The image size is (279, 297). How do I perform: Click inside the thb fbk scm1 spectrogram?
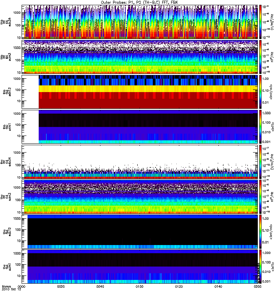(x=139, y=127)
